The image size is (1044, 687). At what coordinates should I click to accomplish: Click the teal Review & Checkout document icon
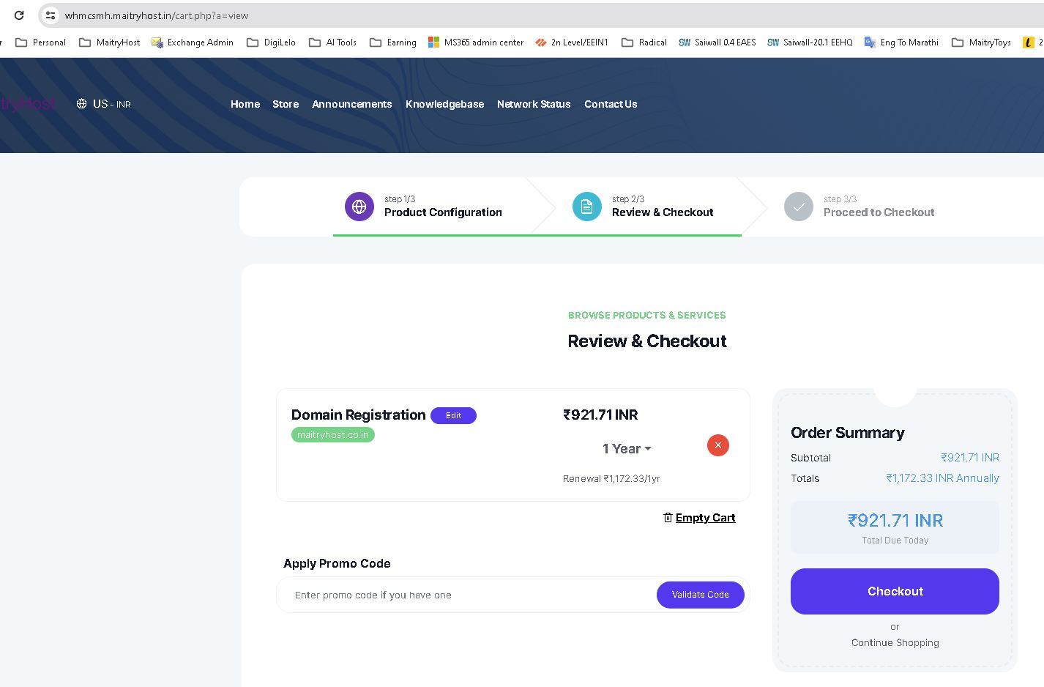586,207
